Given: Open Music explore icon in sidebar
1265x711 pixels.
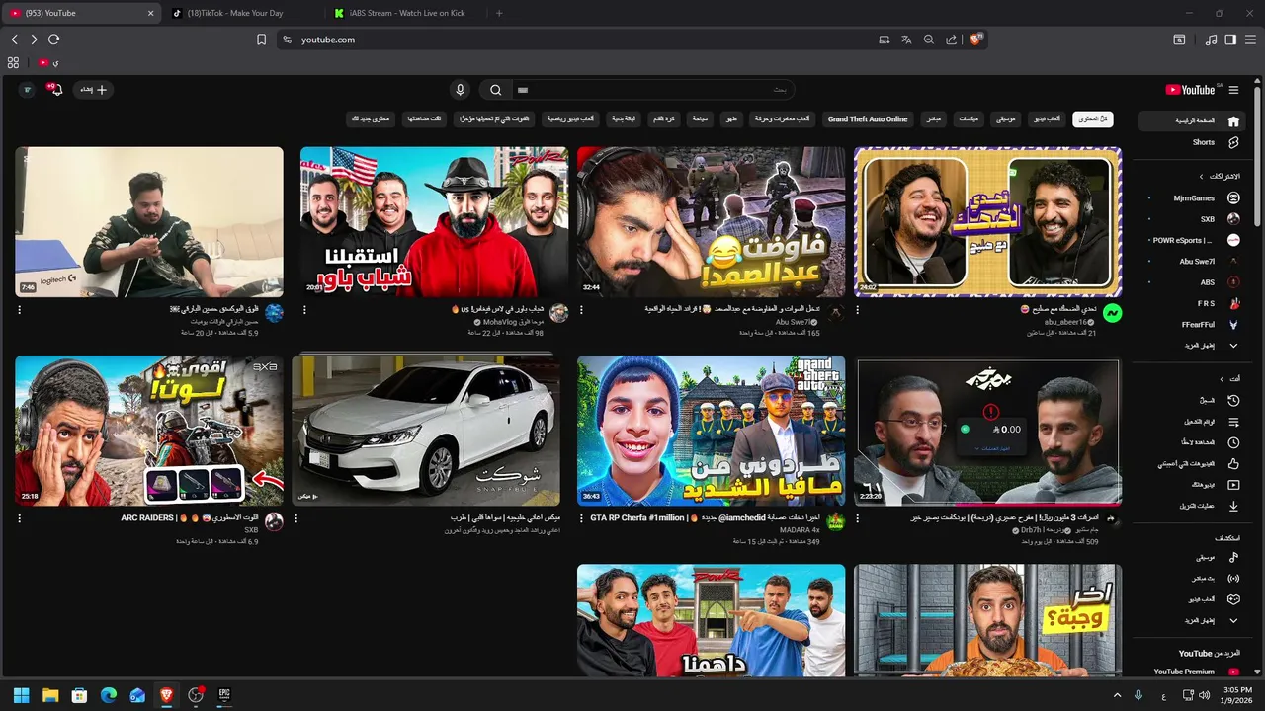Looking at the screenshot, I should 1233,558.
